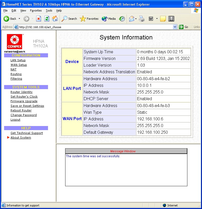The width and height of the screenshot is (202, 209).
Task: Open the Search pane via magnifier icon
Action: point(64,19)
